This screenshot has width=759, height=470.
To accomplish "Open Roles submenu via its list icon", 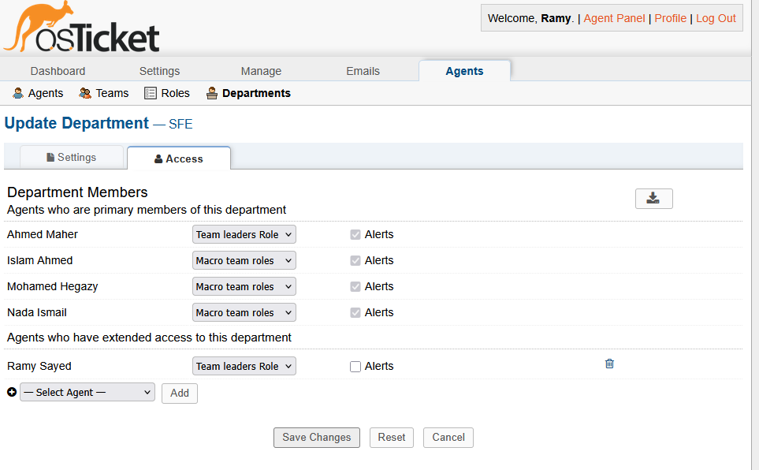I will click(151, 93).
